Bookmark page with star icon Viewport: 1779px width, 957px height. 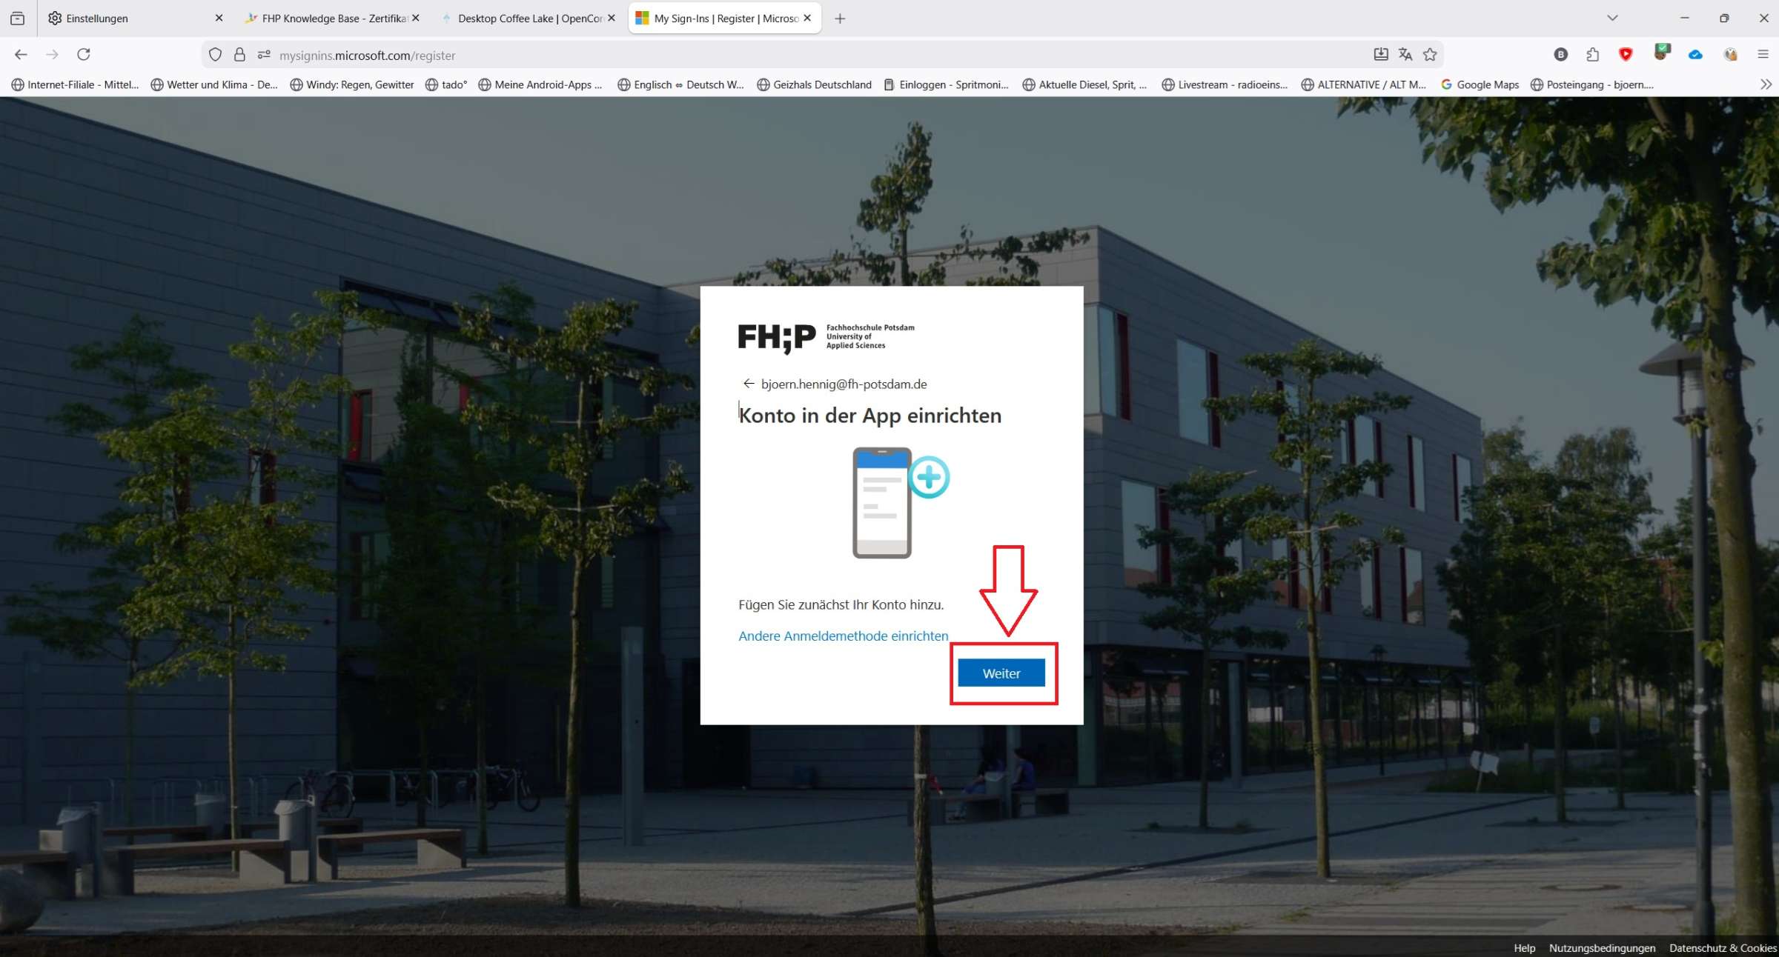click(x=1430, y=54)
